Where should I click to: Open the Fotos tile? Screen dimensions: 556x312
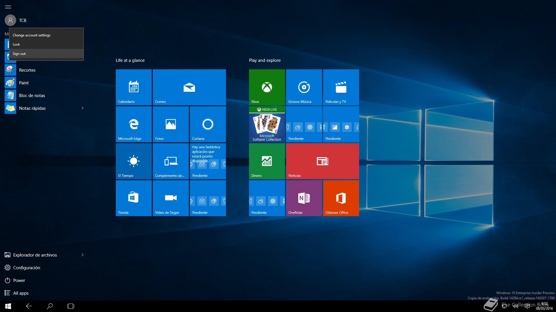tap(171, 124)
